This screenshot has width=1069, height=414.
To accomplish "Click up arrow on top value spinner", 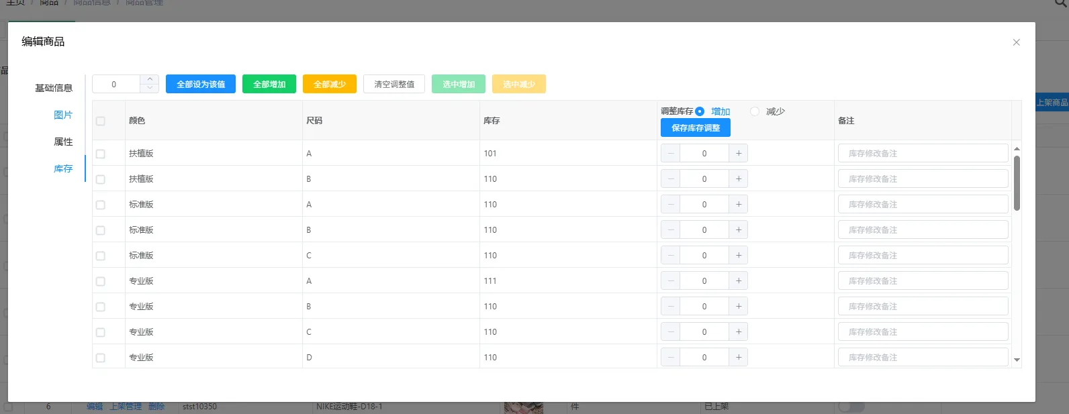I will pyautogui.click(x=150, y=79).
